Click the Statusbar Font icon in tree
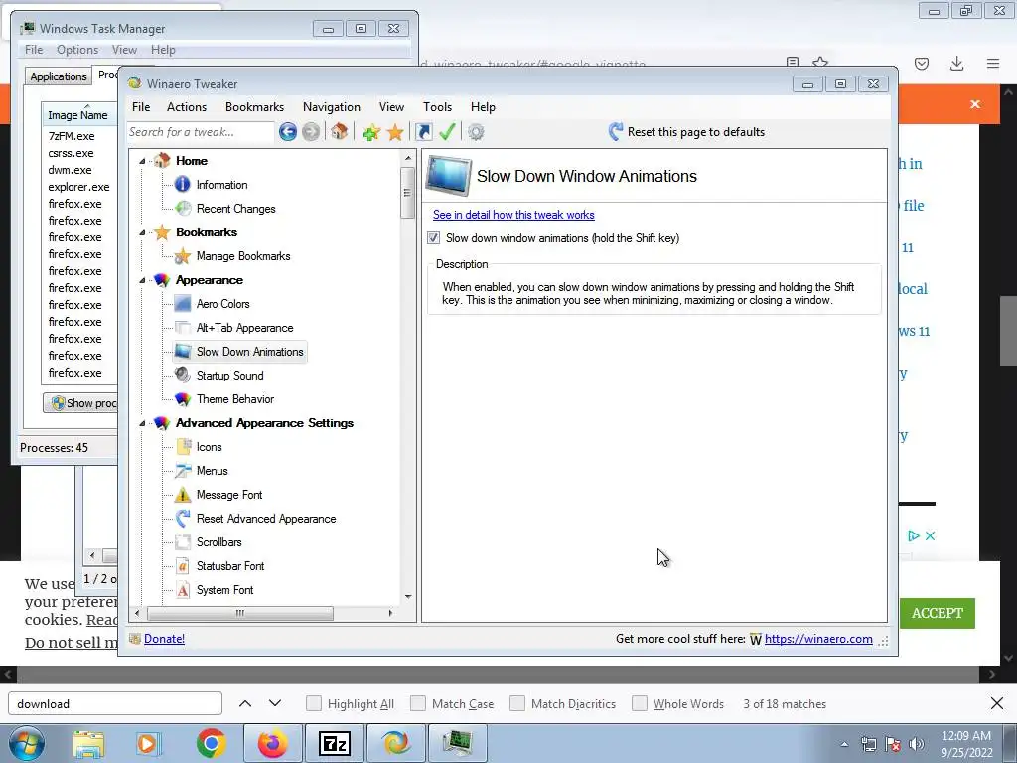This screenshot has height=763, width=1017. tap(183, 565)
